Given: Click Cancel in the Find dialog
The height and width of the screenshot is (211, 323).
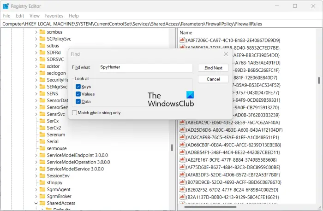Looking at the screenshot, I should pos(213,79).
